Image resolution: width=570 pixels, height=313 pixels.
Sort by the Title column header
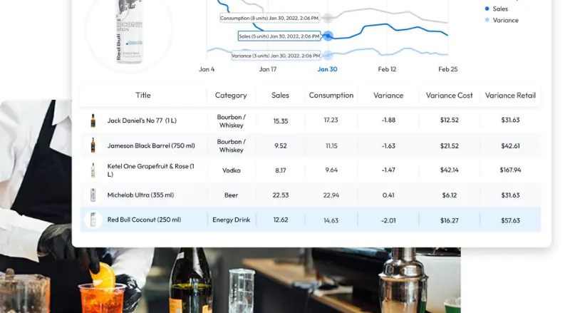click(x=143, y=96)
